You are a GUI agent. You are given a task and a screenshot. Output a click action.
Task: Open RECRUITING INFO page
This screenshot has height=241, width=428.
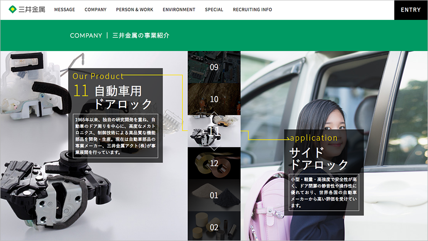tap(253, 10)
